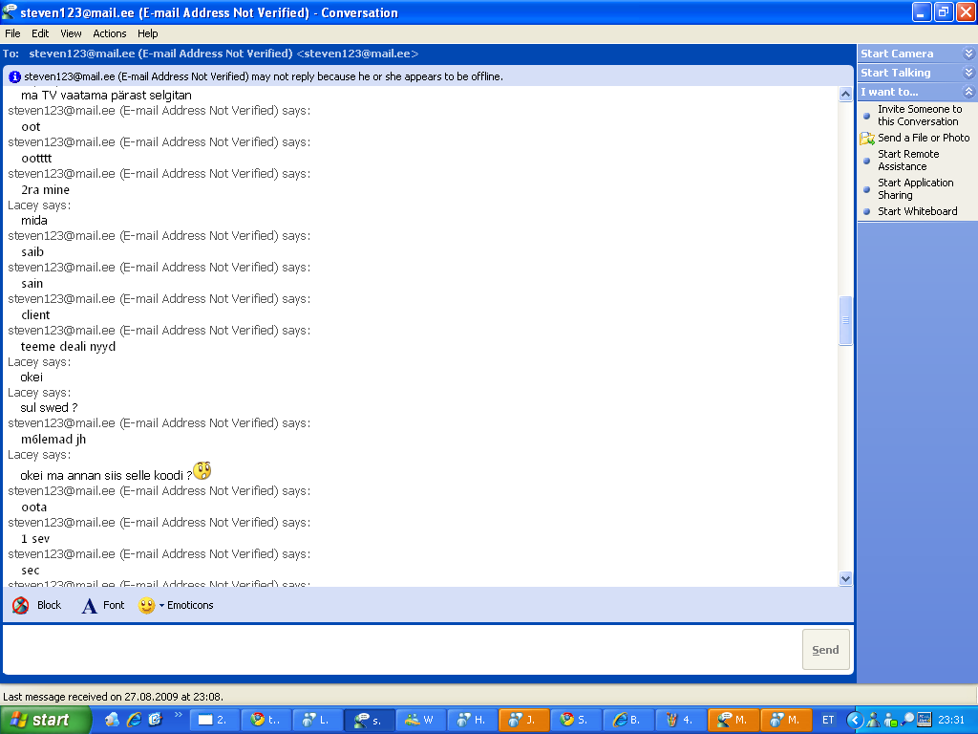Click the tray expand arrow icon

point(856,720)
